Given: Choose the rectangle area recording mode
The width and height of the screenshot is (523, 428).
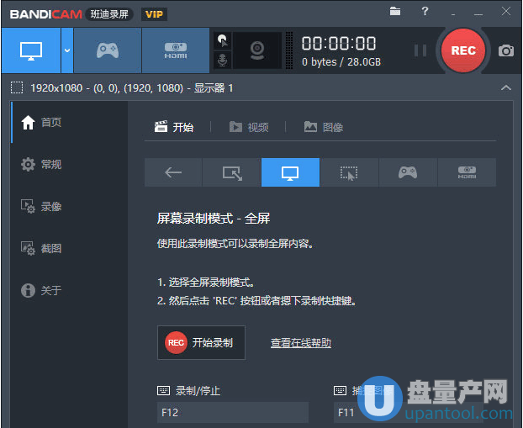Looking at the screenshot, I should coord(231,172).
